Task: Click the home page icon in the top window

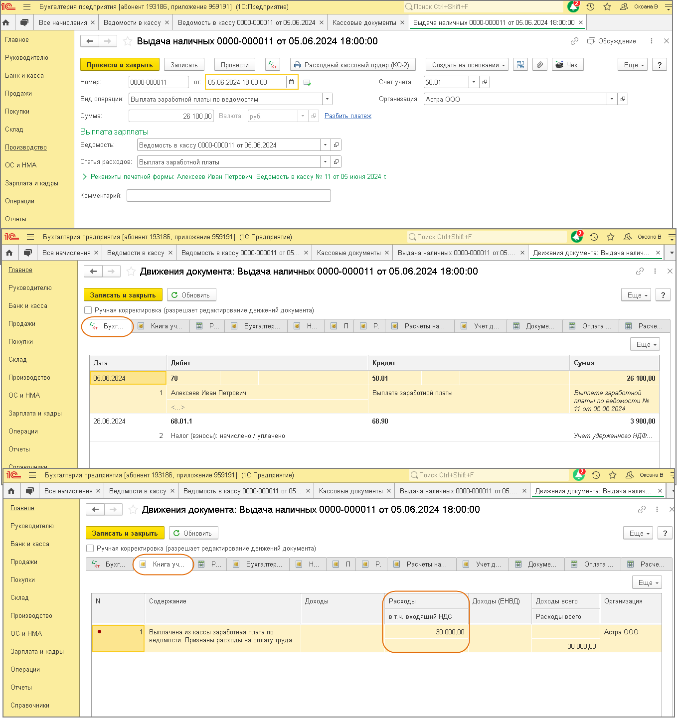Action: click(x=6, y=22)
